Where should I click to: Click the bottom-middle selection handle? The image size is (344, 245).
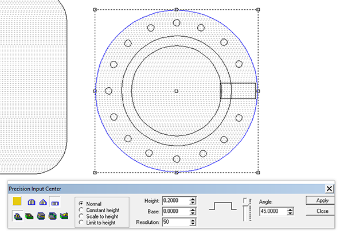[177, 173]
